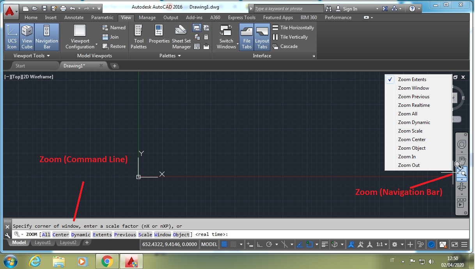The width and height of the screenshot is (475, 269).
Task: Select Zoom Window from the context menu
Action: 413,88
